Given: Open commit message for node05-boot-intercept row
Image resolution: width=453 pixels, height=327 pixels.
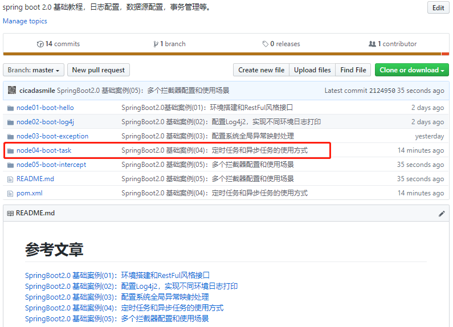Looking at the screenshot, I should pos(207,165).
